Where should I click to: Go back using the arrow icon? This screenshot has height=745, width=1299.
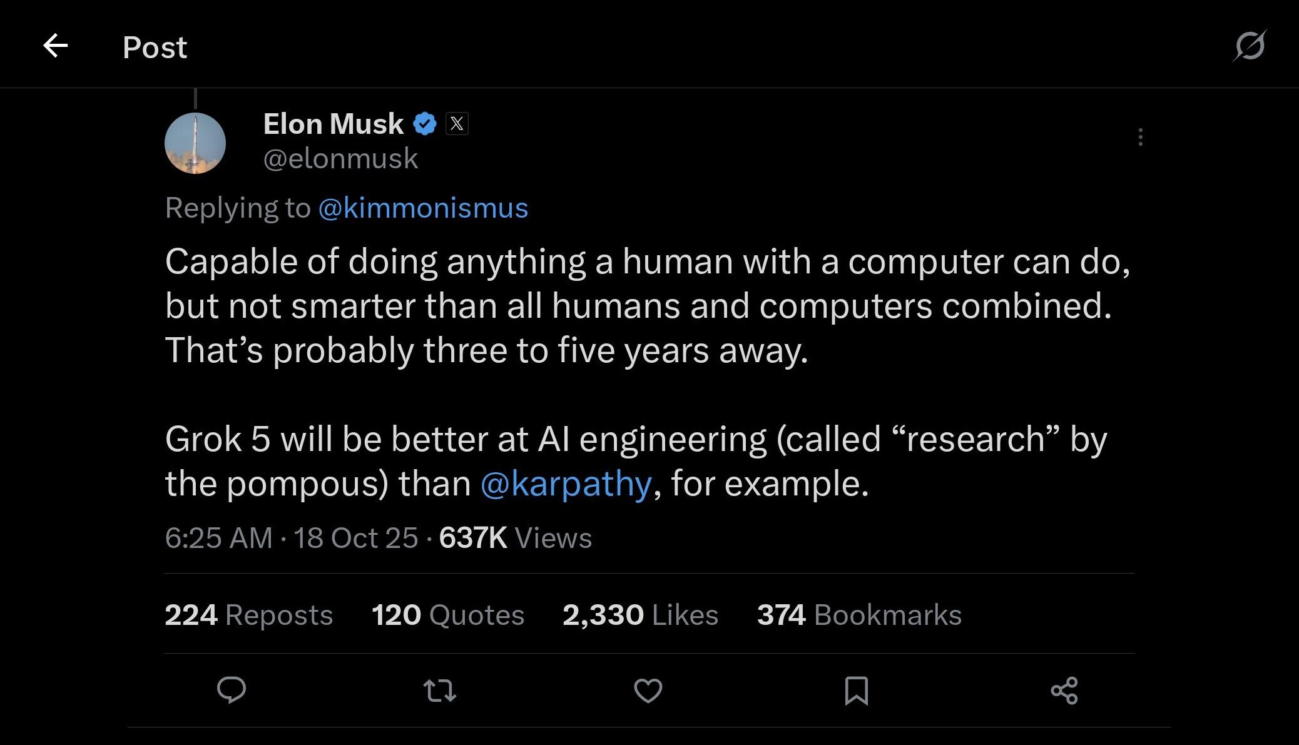(55, 46)
